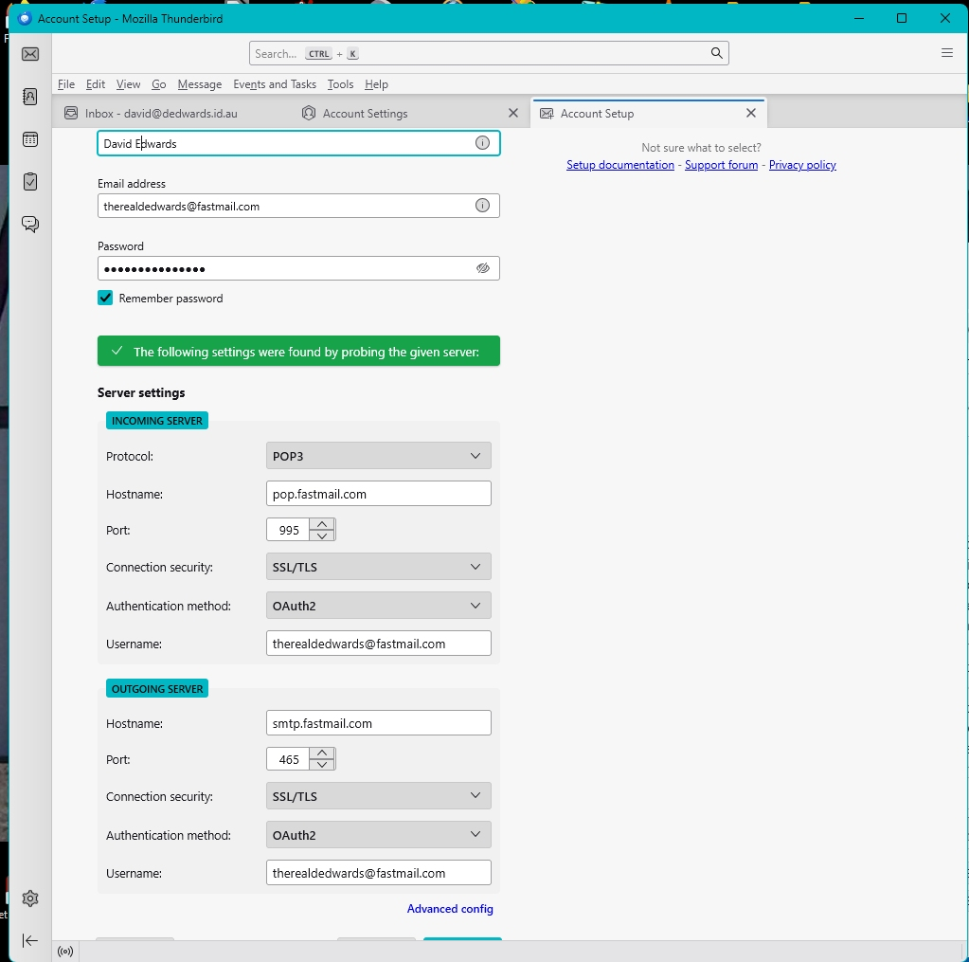The image size is (969, 962).
Task: Open the Help menu
Action: click(376, 84)
